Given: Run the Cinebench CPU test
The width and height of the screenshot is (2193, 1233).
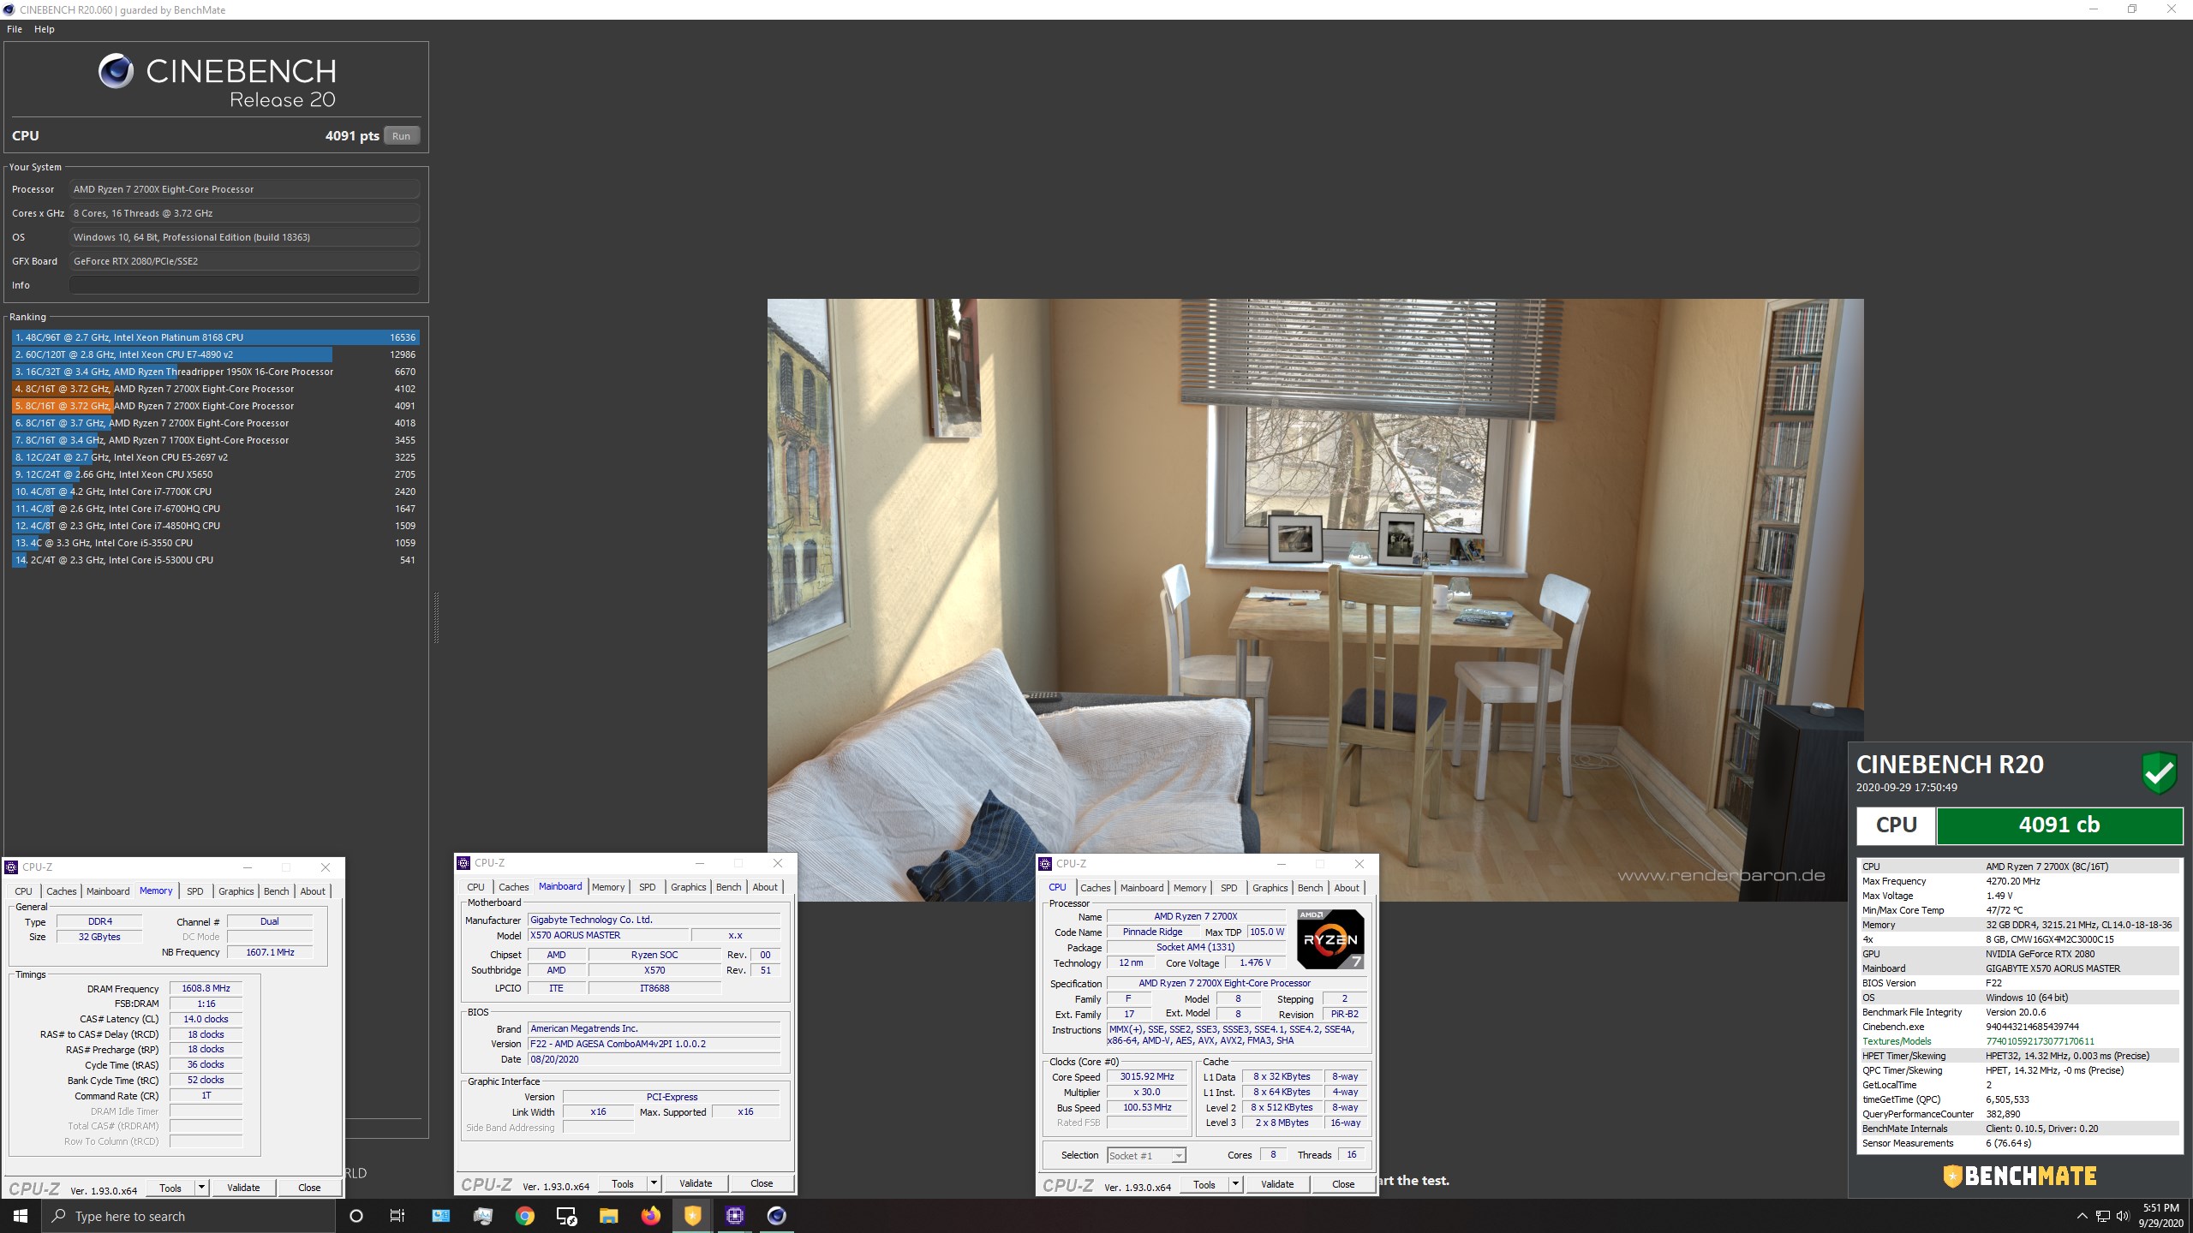Looking at the screenshot, I should (x=401, y=136).
